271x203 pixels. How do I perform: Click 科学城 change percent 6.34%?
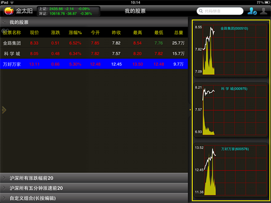(x=75, y=54)
